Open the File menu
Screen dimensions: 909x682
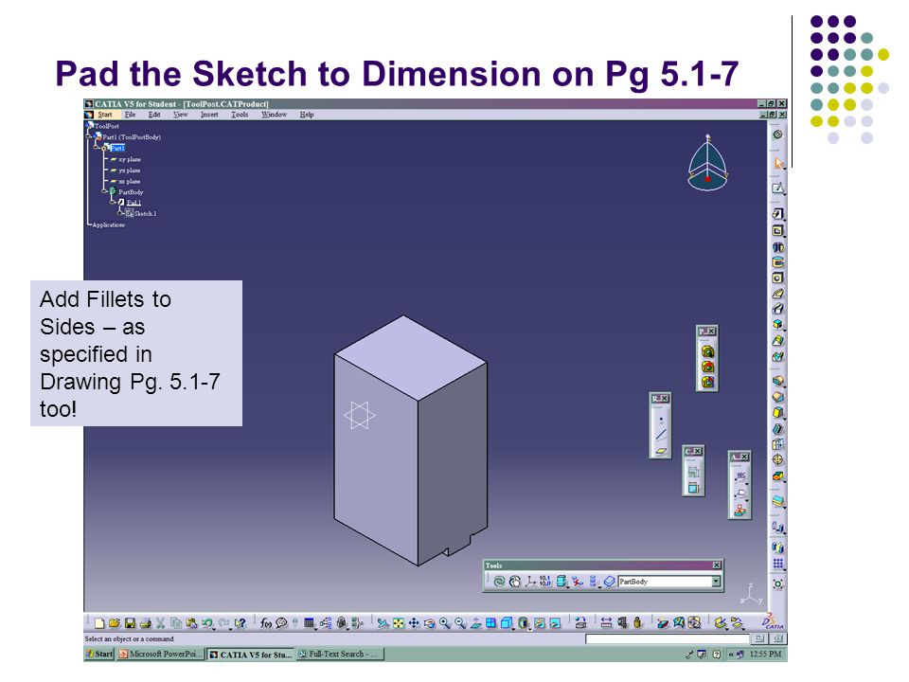pos(130,115)
